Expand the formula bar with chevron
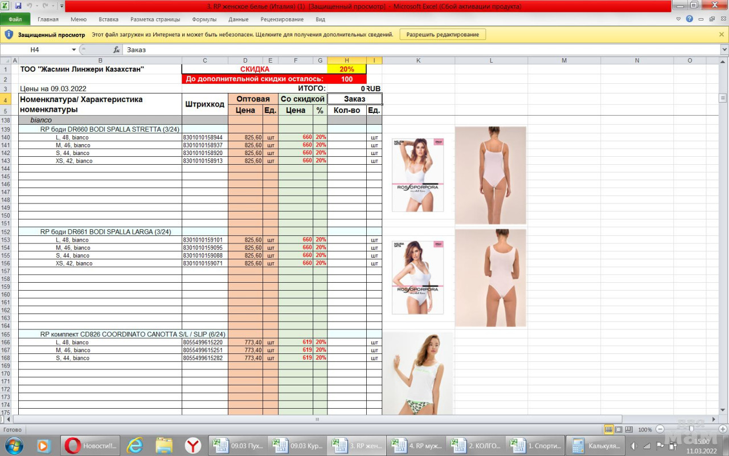This screenshot has height=456, width=729. (724, 50)
